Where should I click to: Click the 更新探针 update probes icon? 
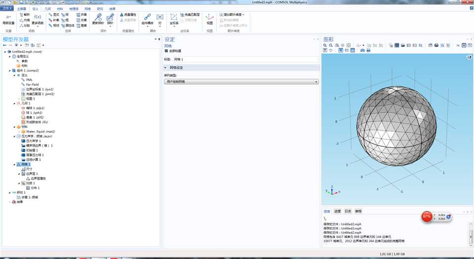(x=98, y=19)
